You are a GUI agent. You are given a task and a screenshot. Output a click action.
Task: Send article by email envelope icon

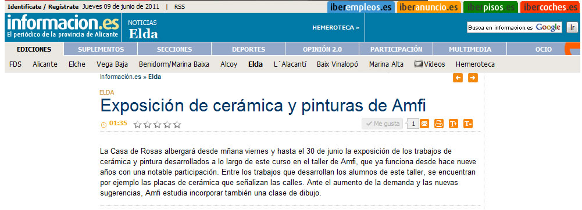[424, 124]
